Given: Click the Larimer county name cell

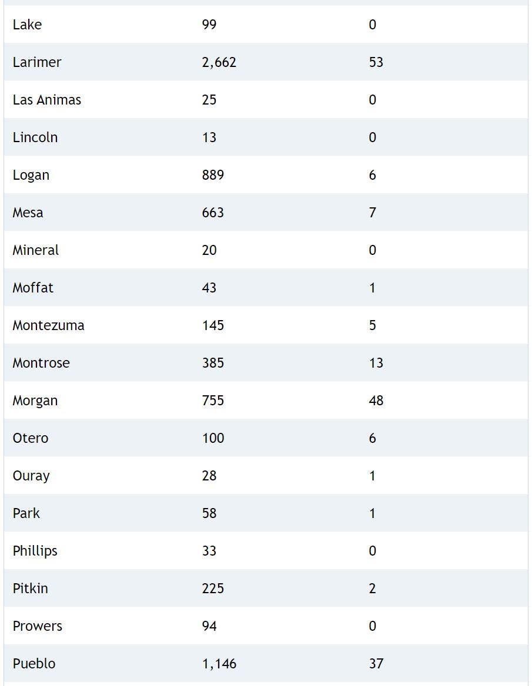Looking at the screenshot, I should pos(37,62).
